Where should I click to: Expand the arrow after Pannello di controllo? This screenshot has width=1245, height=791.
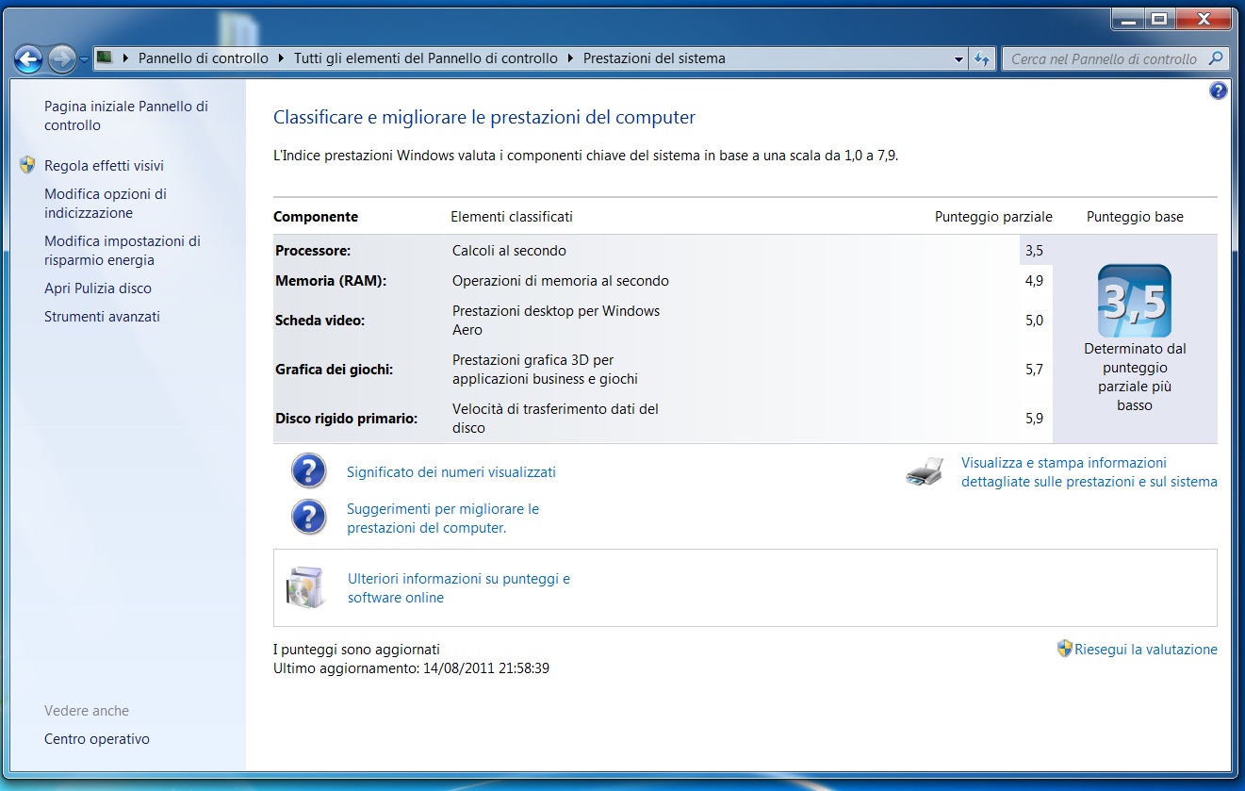coord(281,58)
